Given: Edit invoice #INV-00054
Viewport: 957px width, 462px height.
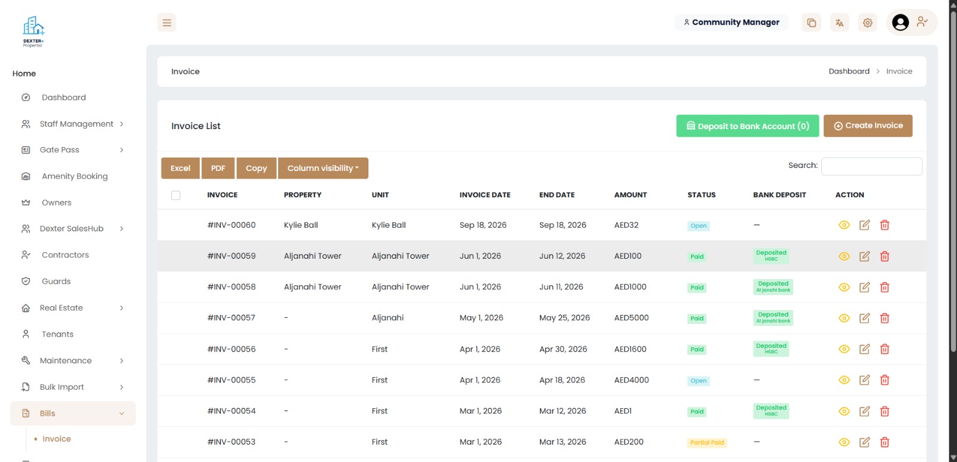Looking at the screenshot, I should coord(864,411).
